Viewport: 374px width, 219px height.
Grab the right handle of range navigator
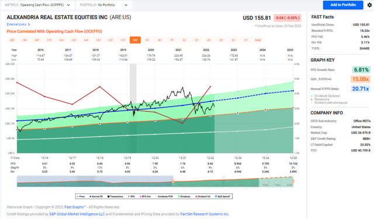(293, 182)
